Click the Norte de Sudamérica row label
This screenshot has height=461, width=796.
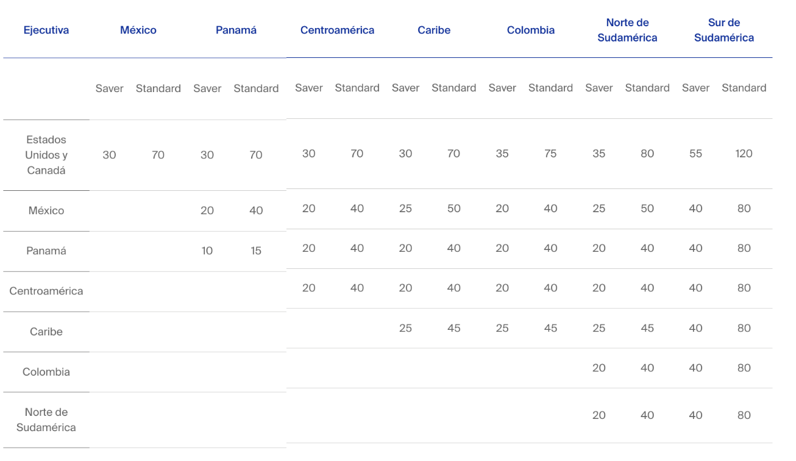coord(46,420)
